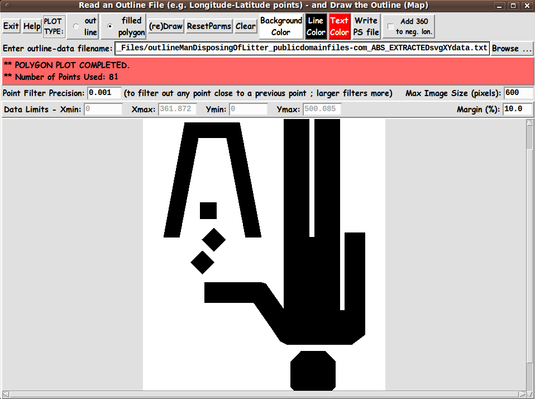Click the 'PLOT TYPE:' label
This screenshot has height=399, width=535.
54,26
